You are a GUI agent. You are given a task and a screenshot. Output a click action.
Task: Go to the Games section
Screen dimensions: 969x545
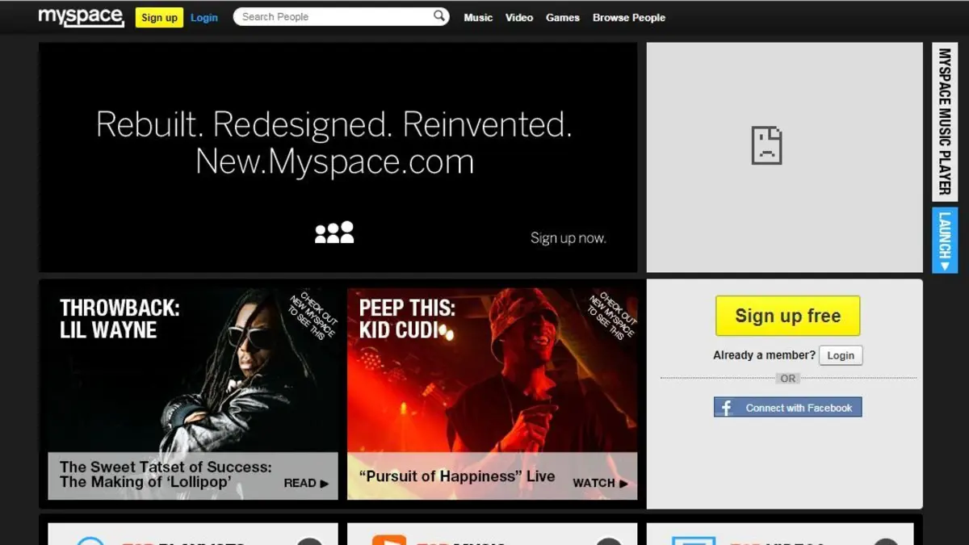click(x=563, y=17)
